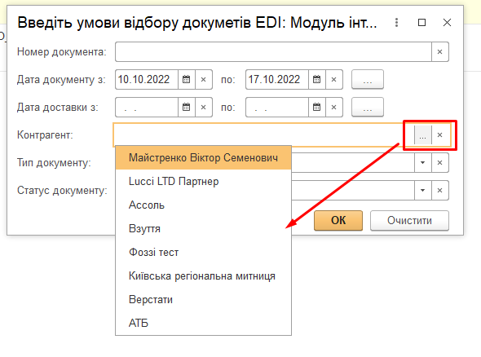This screenshot has width=481, height=357.
Task: Open calendar for delivery end date
Action: [x=317, y=107]
